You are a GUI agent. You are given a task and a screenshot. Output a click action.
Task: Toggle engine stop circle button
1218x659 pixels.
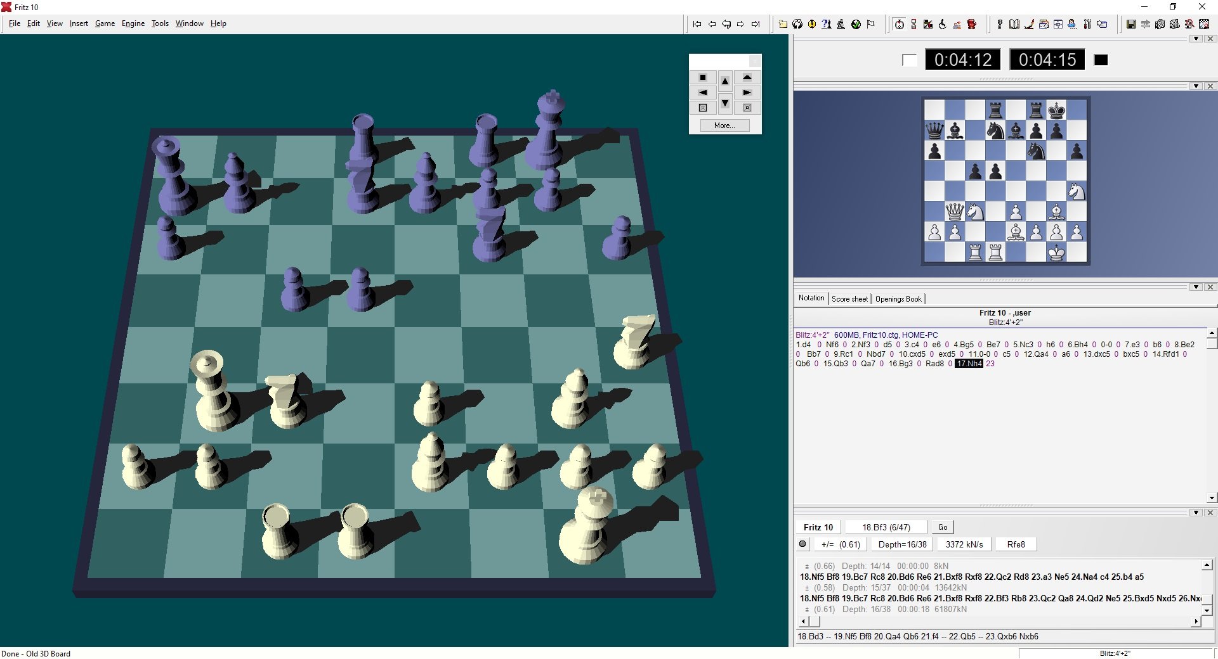(x=802, y=544)
